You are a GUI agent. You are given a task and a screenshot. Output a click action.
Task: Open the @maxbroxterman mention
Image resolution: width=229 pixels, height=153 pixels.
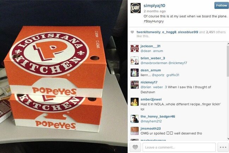coord(154,63)
